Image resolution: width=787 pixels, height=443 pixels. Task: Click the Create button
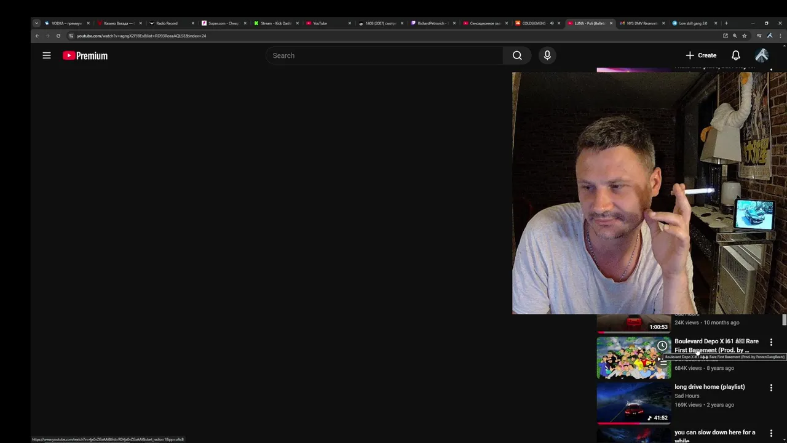(701, 55)
